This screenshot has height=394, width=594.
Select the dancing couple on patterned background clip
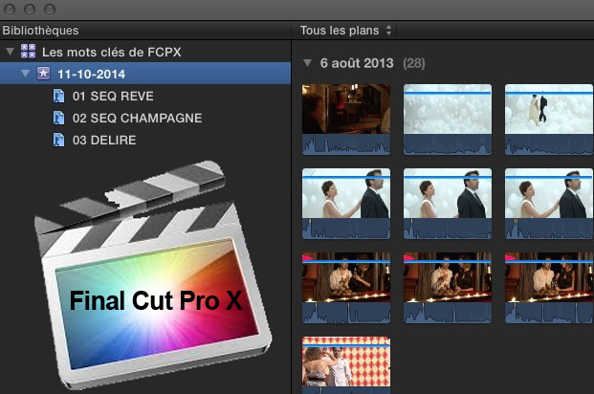pos(346,365)
